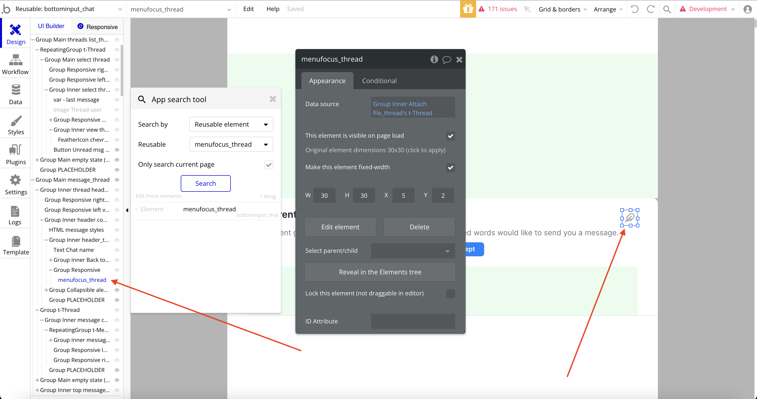This screenshot has width=757, height=399.
Task: Switch to the Responsive tab
Action: (98, 27)
